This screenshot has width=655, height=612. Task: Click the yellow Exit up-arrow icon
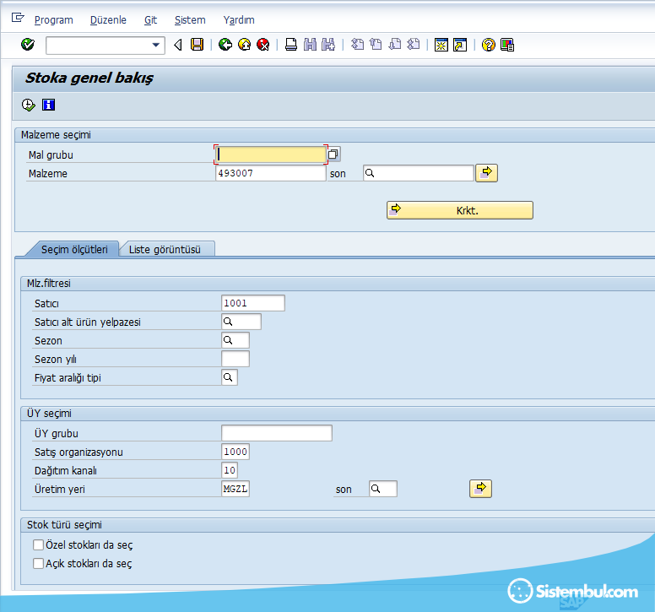click(245, 44)
